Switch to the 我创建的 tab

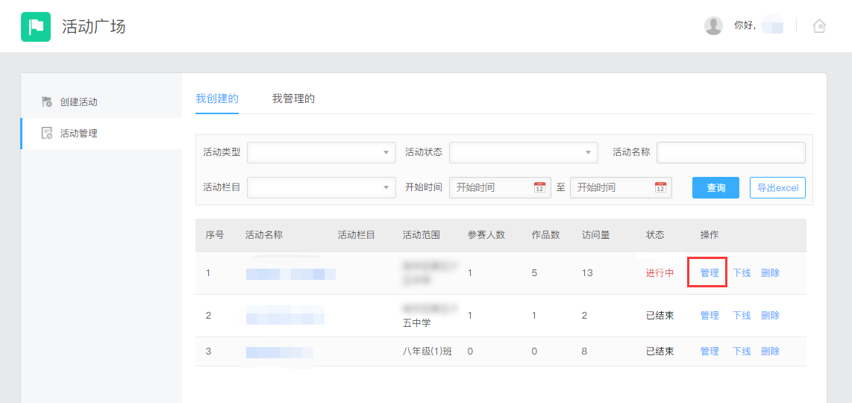[x=217, y=99]
